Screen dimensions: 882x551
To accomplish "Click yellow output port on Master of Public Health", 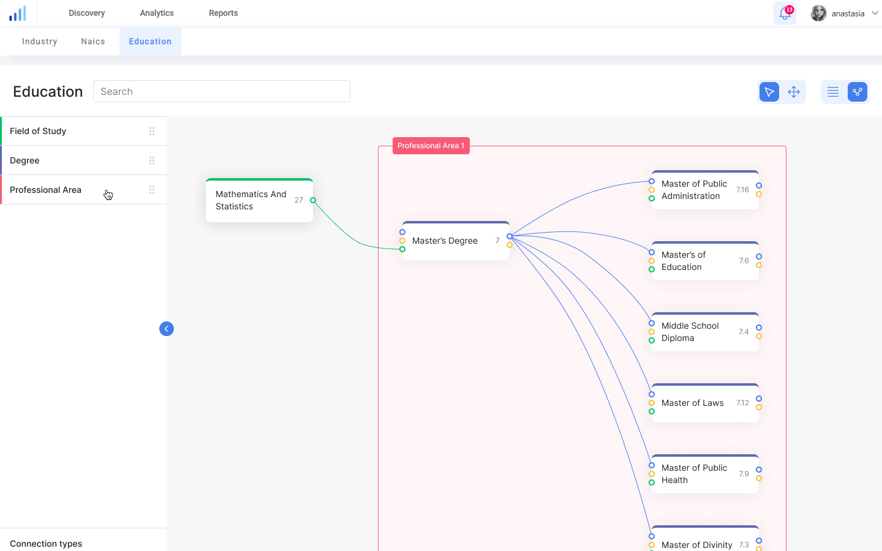I will click(759, 478).
